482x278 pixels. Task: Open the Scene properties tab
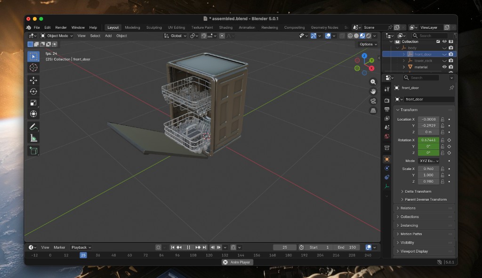coord(387,127)
